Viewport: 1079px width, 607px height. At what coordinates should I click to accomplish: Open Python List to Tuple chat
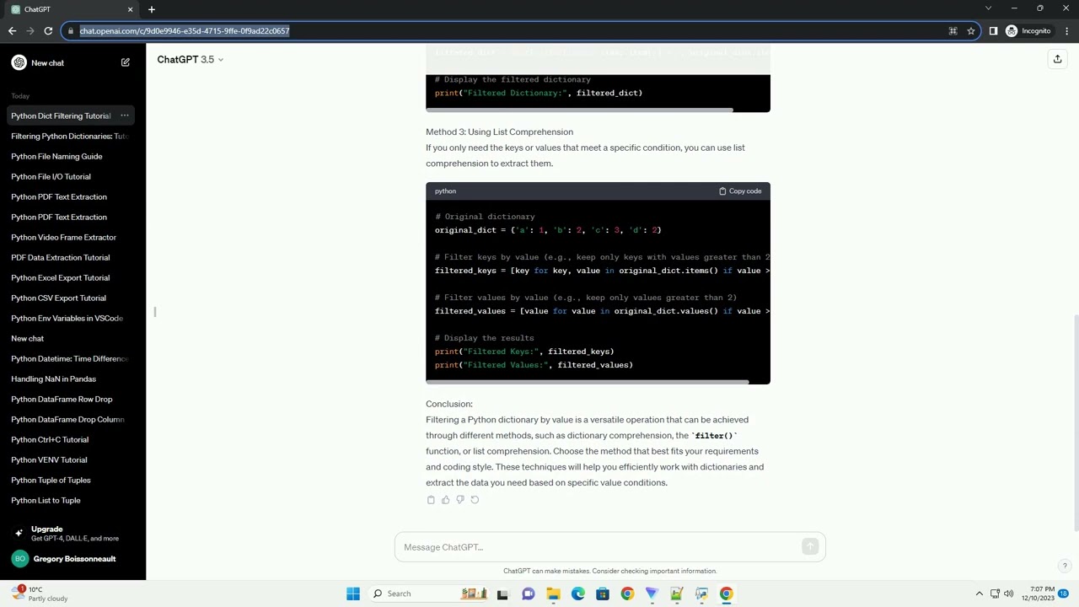coord(71,500)
